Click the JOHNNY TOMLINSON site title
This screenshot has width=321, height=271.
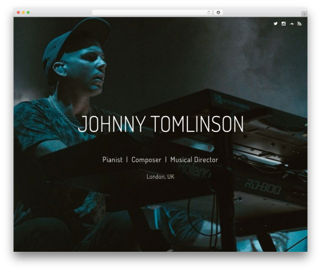[160, 124]
